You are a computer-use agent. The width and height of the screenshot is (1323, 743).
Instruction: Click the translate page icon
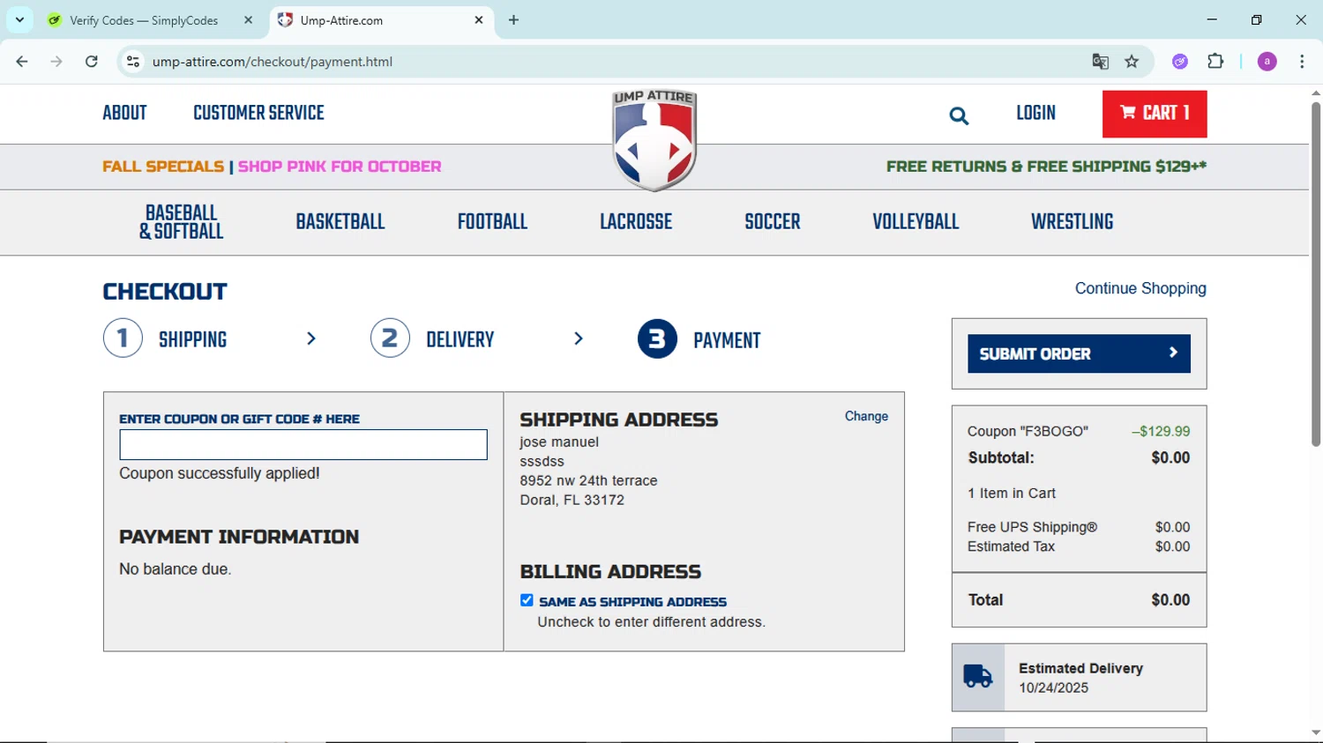pyautogui.click(x=1100, y=62)
